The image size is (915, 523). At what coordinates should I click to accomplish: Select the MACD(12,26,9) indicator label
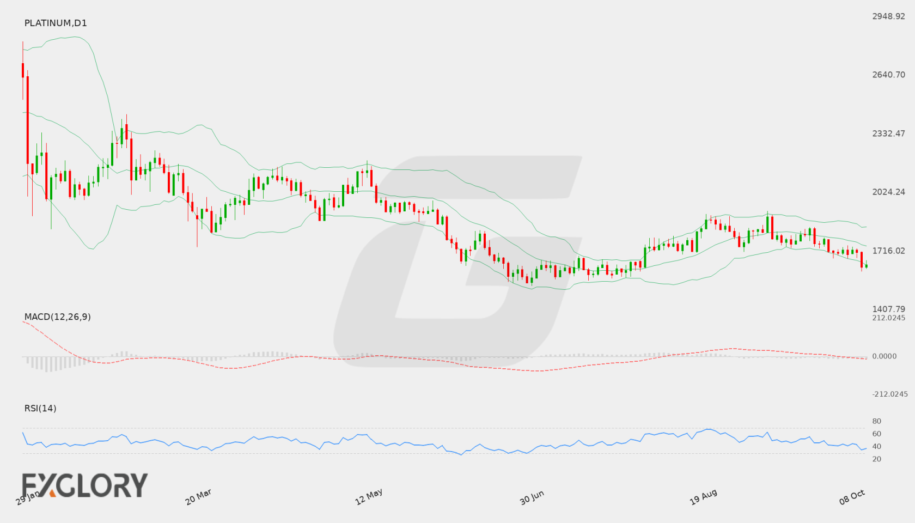pos(58,317)
